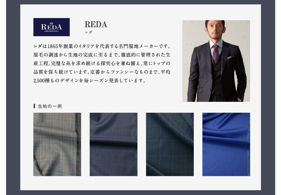Open the navy blue check fabric sample
281x195 pixels.
(113, 144)
